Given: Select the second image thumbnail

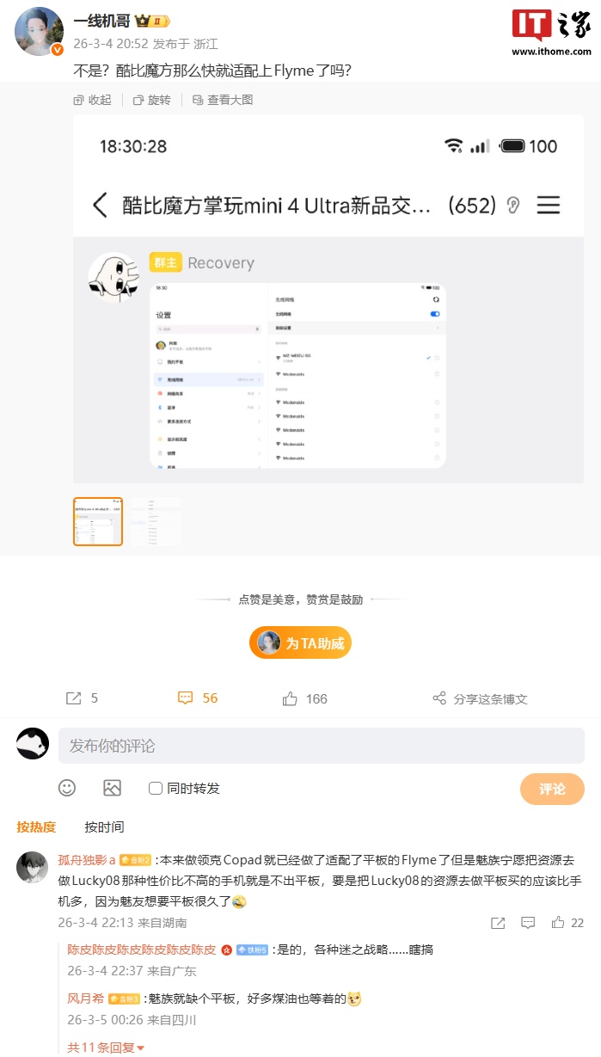Looking at the screenshot, I should point(156,521).
